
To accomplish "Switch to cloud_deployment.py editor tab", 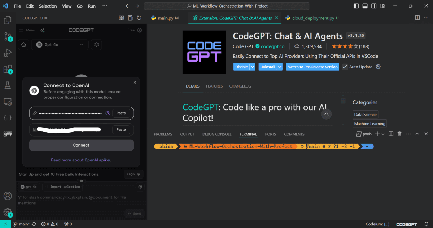I will (x=312, y=18).
